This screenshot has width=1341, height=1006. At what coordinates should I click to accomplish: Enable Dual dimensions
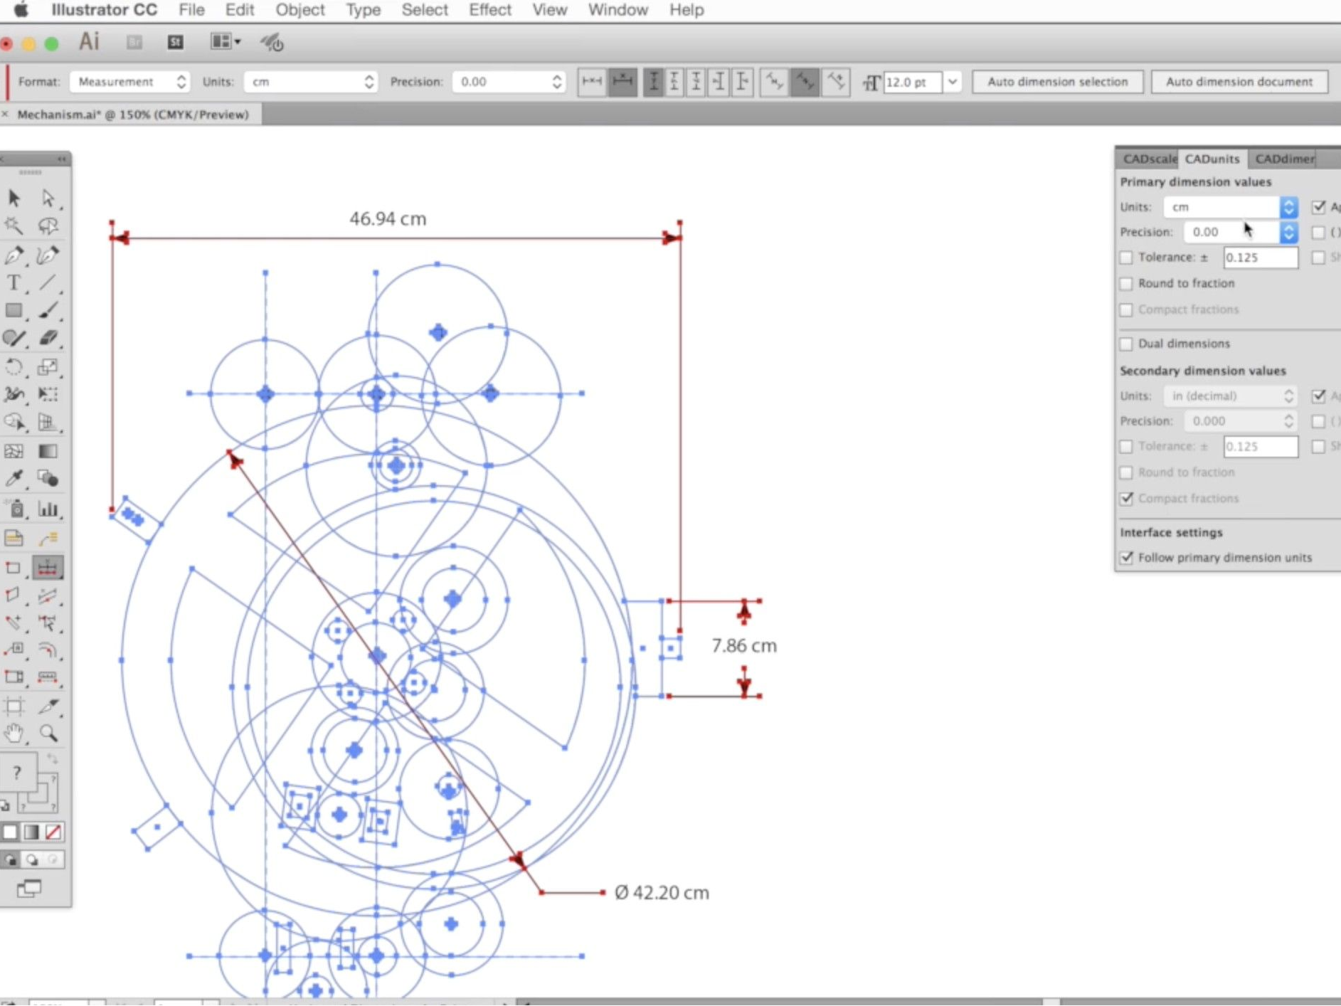coord(1127,344)
